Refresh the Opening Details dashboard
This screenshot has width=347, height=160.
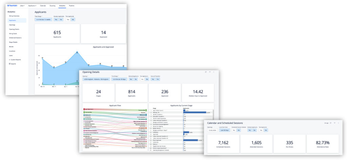[205, 72]
